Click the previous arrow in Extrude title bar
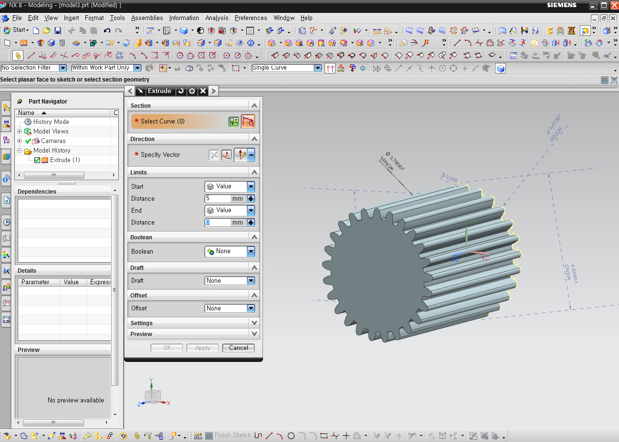The image size is (619, 442). 130,91
